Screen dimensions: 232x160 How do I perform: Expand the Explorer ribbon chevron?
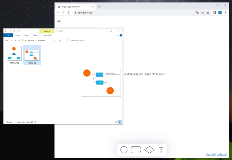pyautogui.click(x=117, y=35)
